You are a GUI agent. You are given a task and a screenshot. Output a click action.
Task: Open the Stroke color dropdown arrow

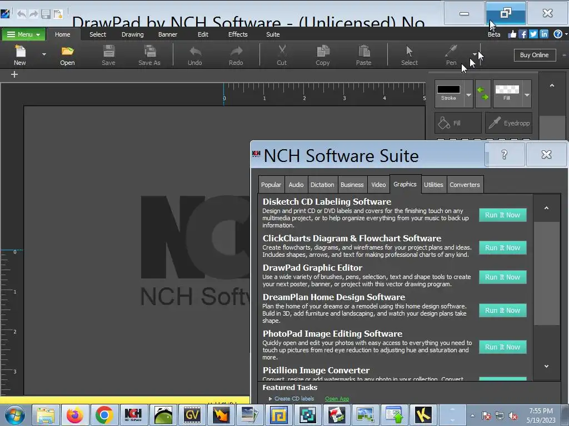[x=468, y=95]
